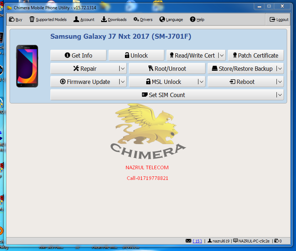Viewport: 296px width, 251px height.
Task: Expand the Store/Restore Backup dropdown
Action: point(280,68)
